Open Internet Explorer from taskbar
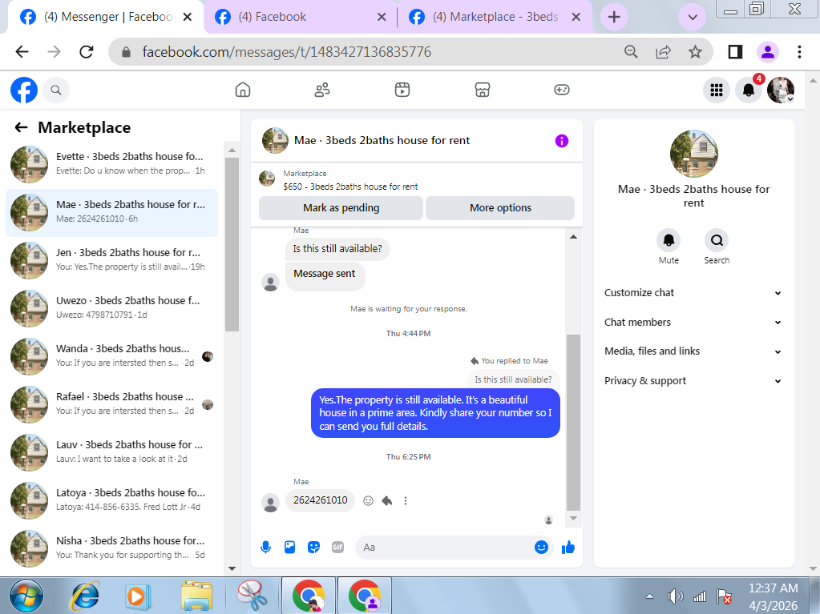 83,596
